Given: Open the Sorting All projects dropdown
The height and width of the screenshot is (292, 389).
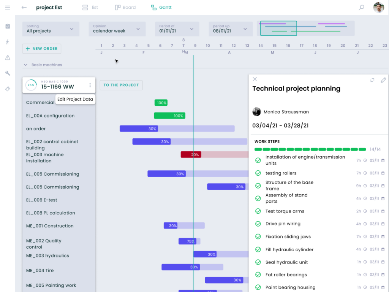Looking at the screenshot, I should click(x=50, y=29).
